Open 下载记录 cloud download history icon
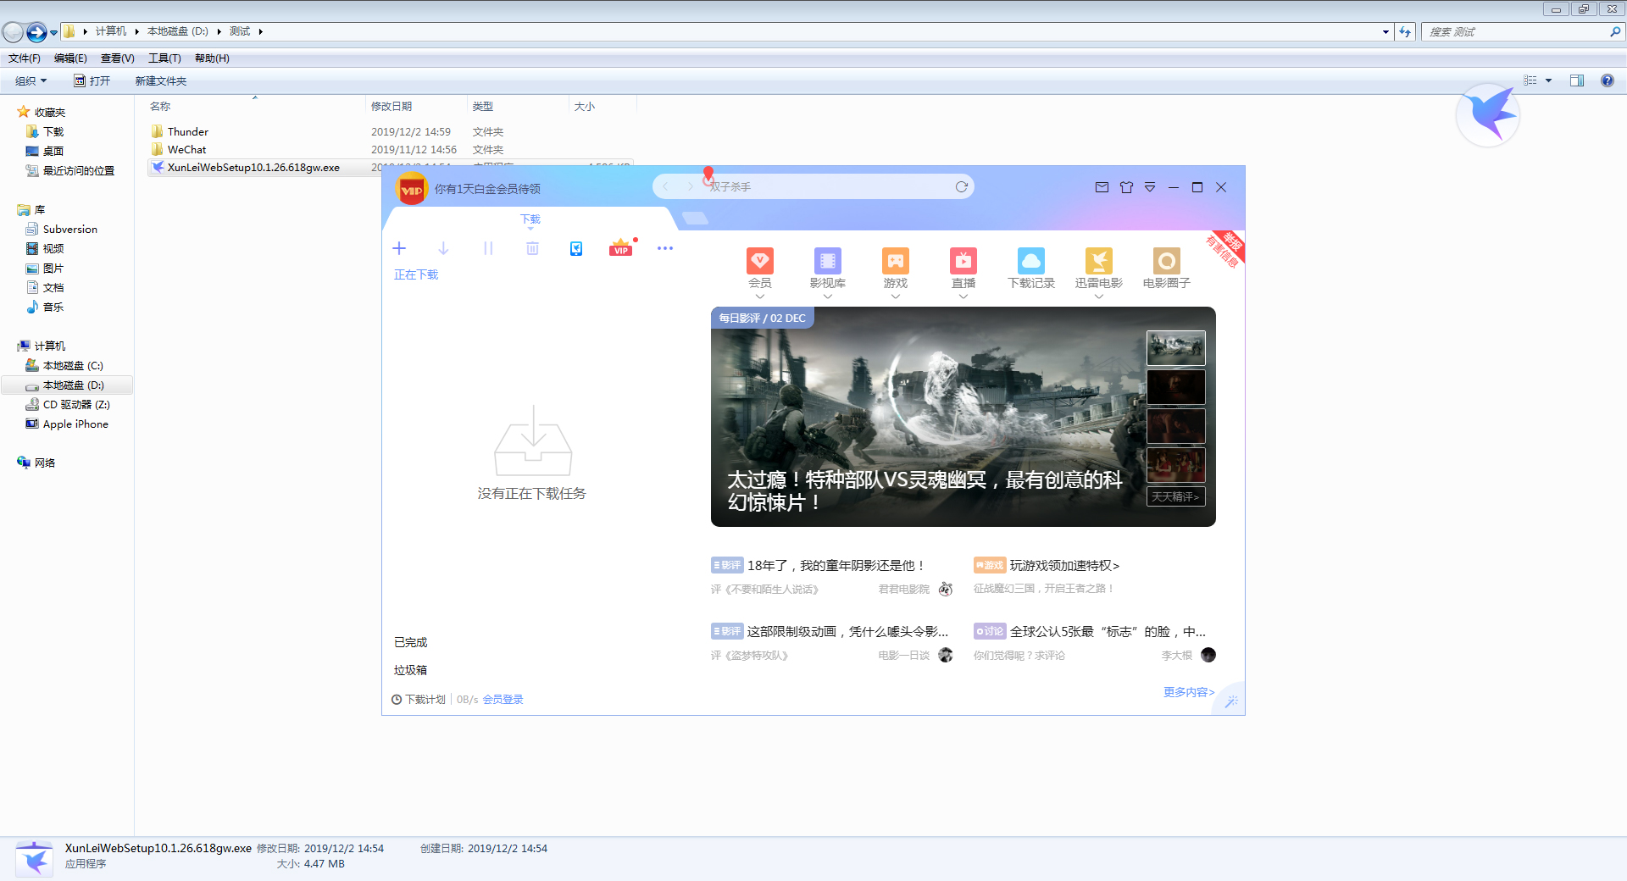The width and height of the screenshot is (1627, 881). 1030,261
